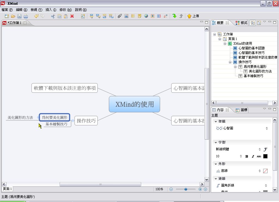Open the shape fill color swatch beside 底線
Image resolution: width=279 pixels, height=202 pixels.
[x=265, y=171]
